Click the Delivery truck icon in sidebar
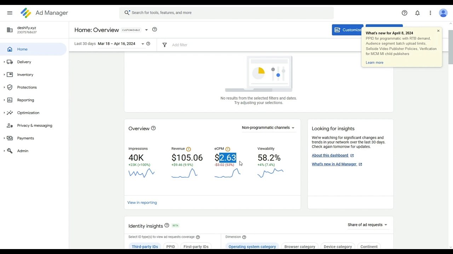The image size is (453, 254). [x=10, y=62]
